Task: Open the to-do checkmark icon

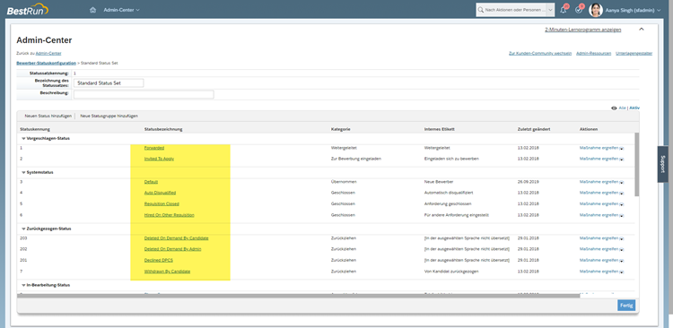Action: 579,10
